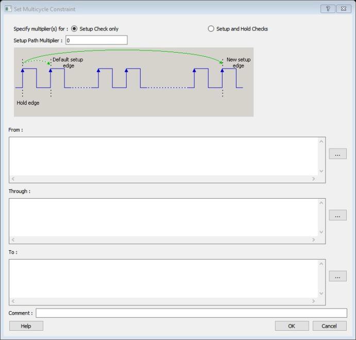
Task: Click the Setup Path Multiplier input field
Action: pos(96,40)
